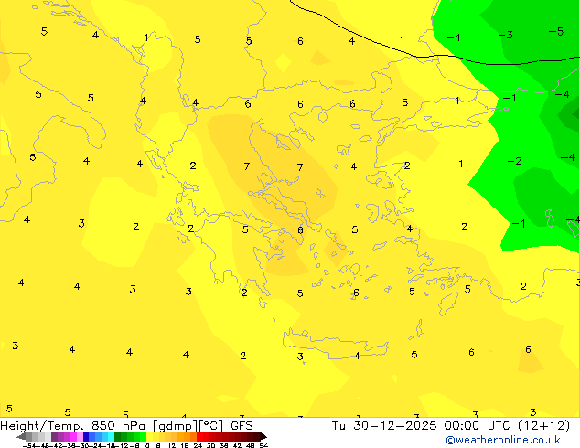Click the '-2' temperature value on map

514,161
